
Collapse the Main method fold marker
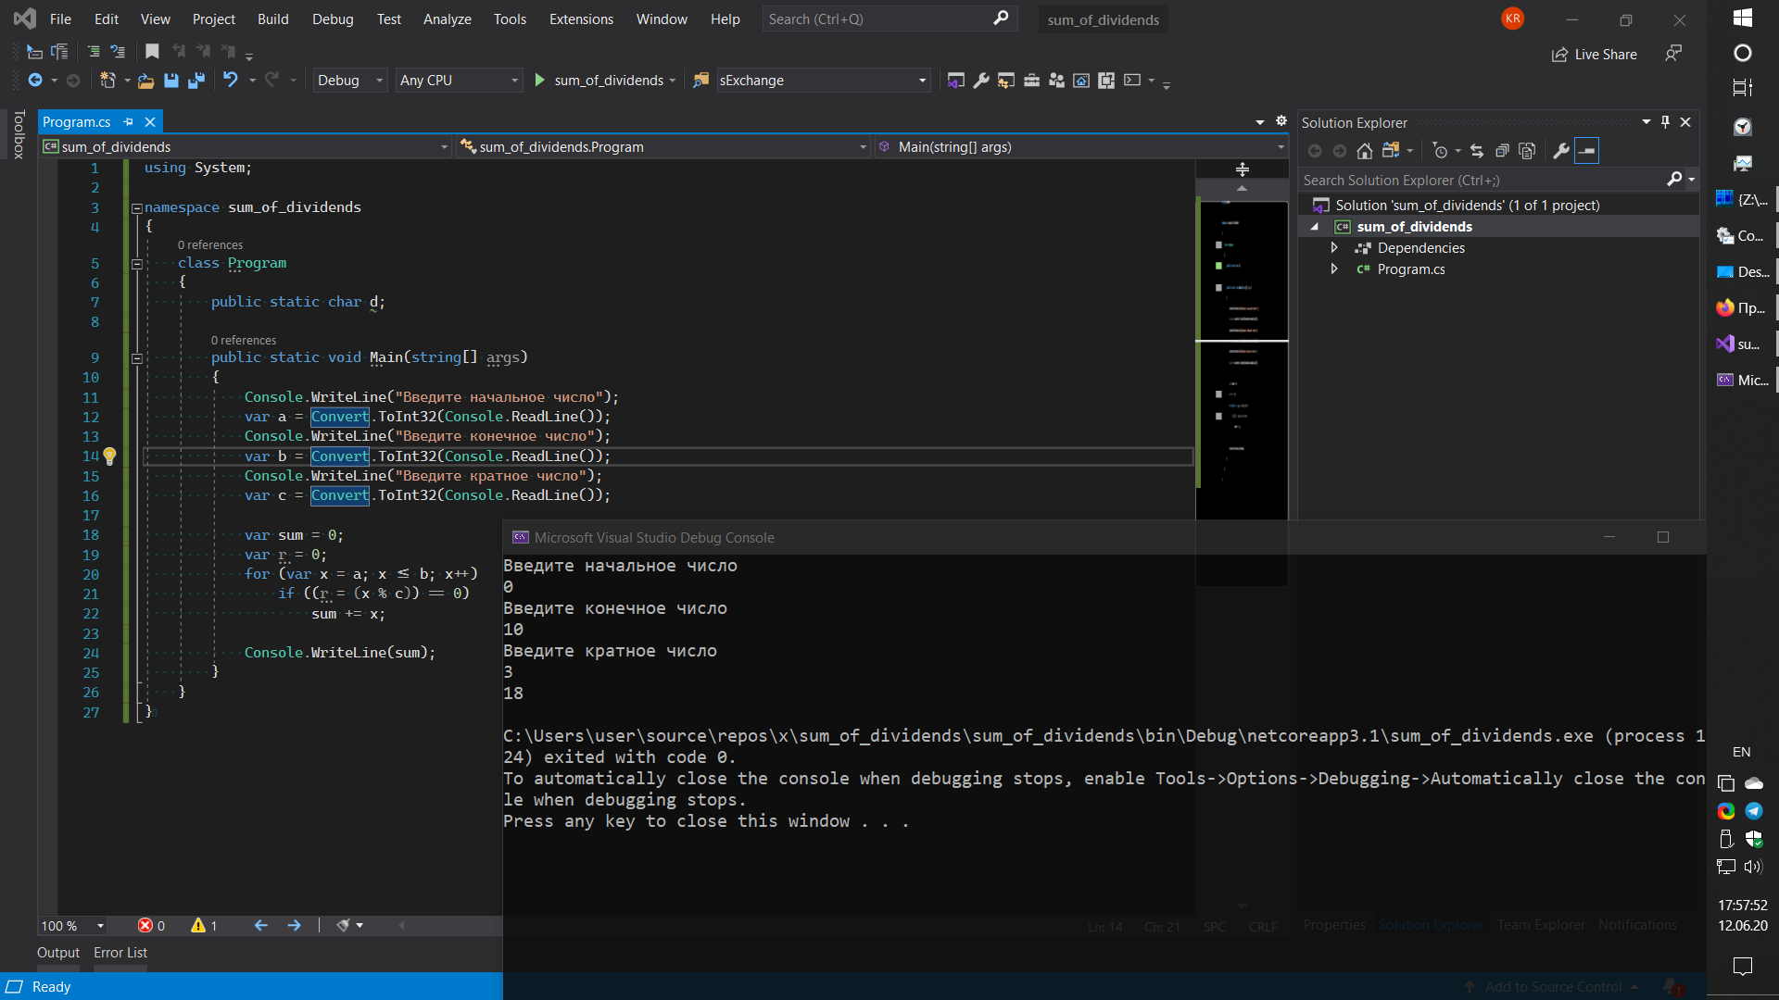pos(136,358)
